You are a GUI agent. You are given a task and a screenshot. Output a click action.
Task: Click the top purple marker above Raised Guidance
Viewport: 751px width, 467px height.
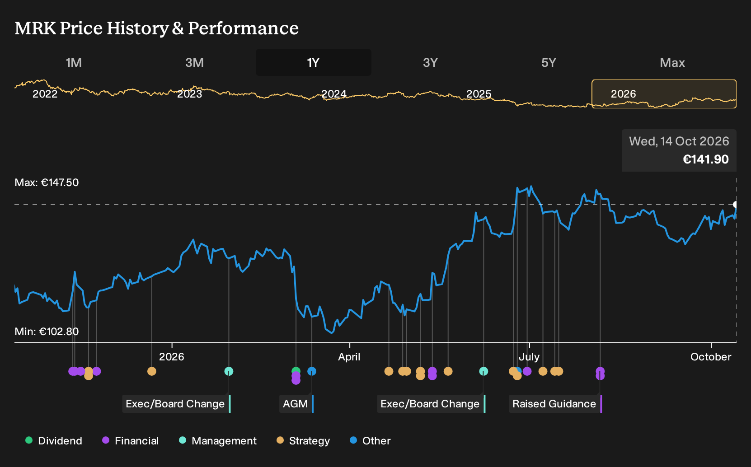coord(600,371)
